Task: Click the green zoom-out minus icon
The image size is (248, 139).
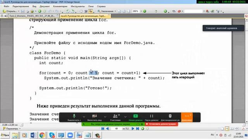Action: 145,11
